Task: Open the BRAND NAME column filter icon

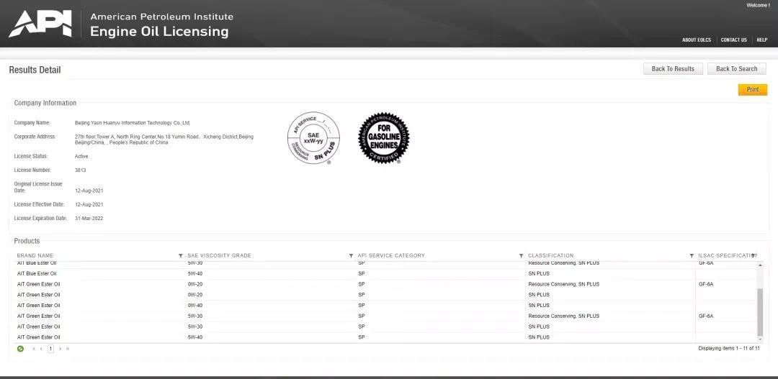Action: [x=181, y=255]
